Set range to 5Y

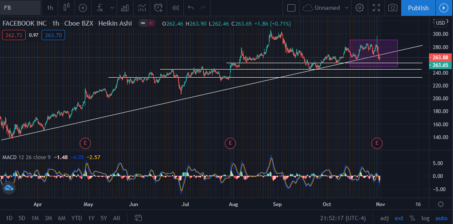pos(104,218)
